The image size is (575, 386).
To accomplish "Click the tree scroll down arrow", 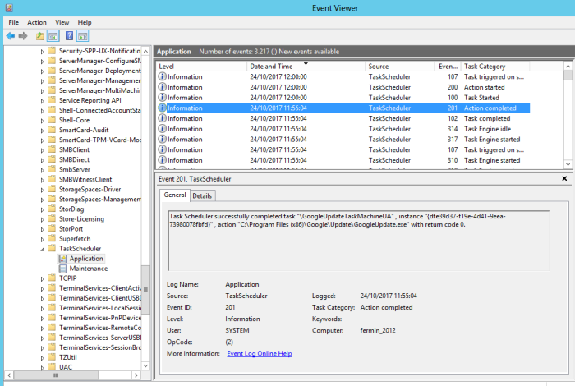I will pos(145,365).
